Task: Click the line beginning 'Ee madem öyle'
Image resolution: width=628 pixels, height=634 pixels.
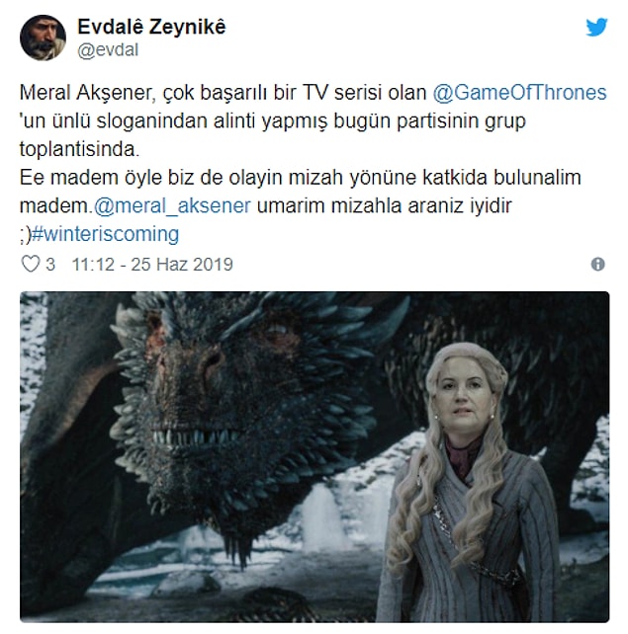Action: (x=300, y=178)
